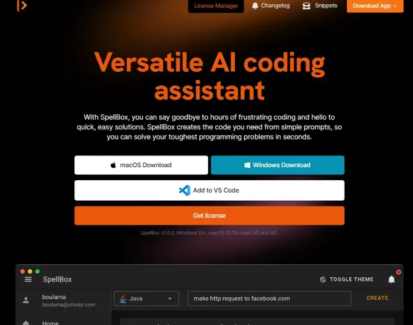Select the Home item in sidebar
This screenshot has height=325, width=413.
[x=50, y=323]
